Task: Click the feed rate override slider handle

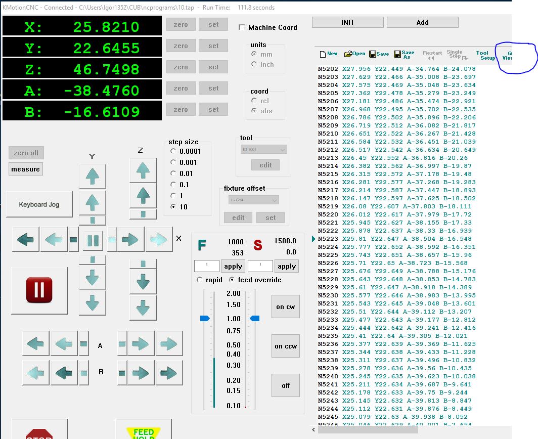Action: point(205,319)
